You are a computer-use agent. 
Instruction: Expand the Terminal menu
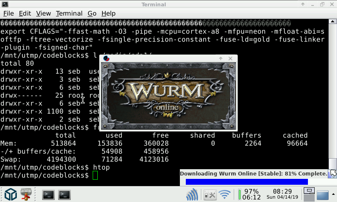coord(69,13)
